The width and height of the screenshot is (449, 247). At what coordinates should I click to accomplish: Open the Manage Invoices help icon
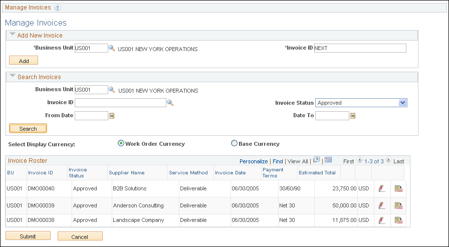pyautogui.click(x=57, y=8)
